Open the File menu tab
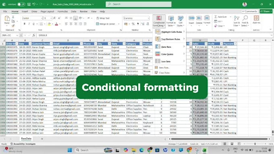Viewport: 274px width, 154px height. [5, 12]
